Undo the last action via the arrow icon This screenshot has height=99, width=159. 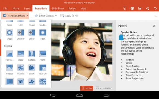coord(155,8)
